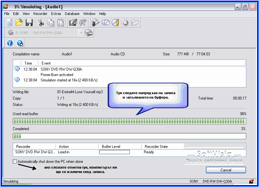The width and height of the screenshot is (259, 187).
Task: Click the 'Audio CD' compilation type label
Action: coord(118,54)
